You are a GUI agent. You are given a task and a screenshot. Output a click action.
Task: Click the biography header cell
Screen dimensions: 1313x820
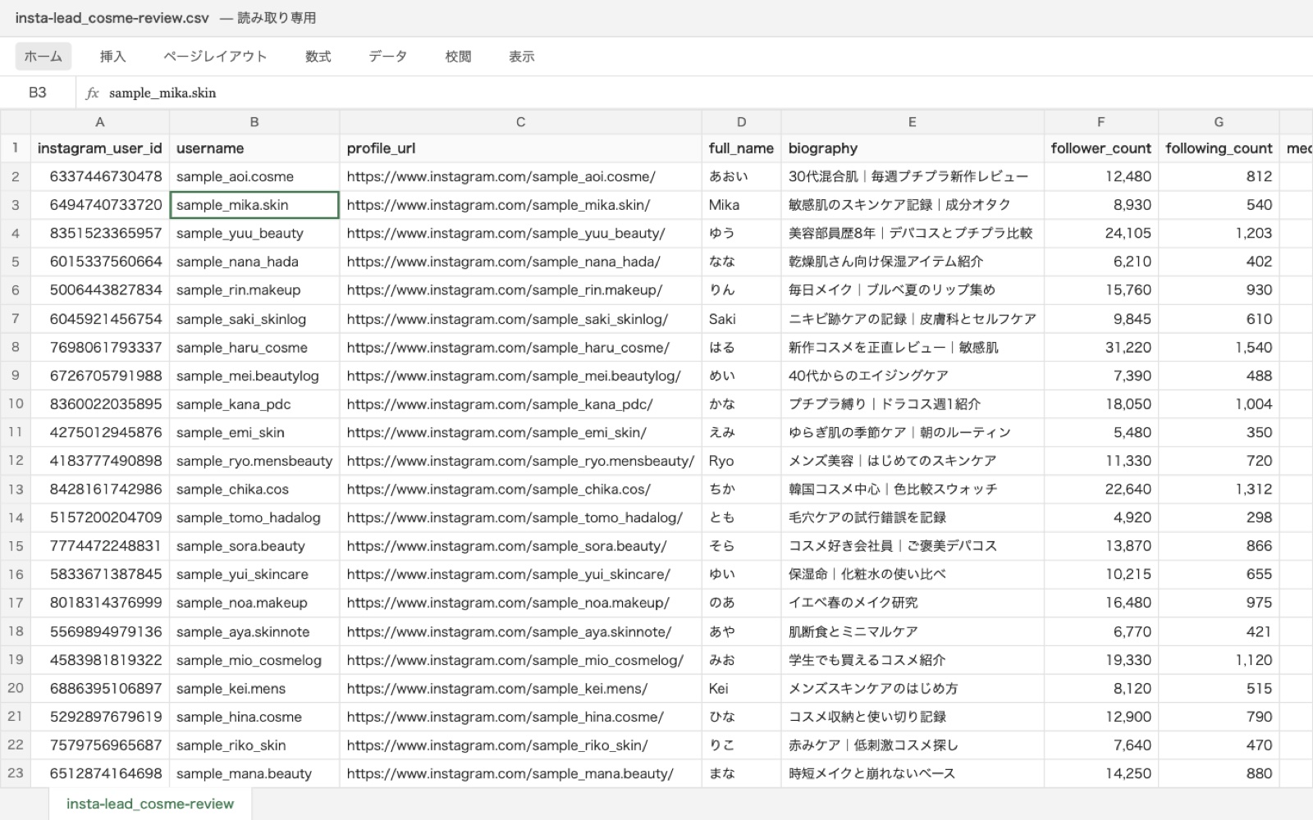(913, 148)
